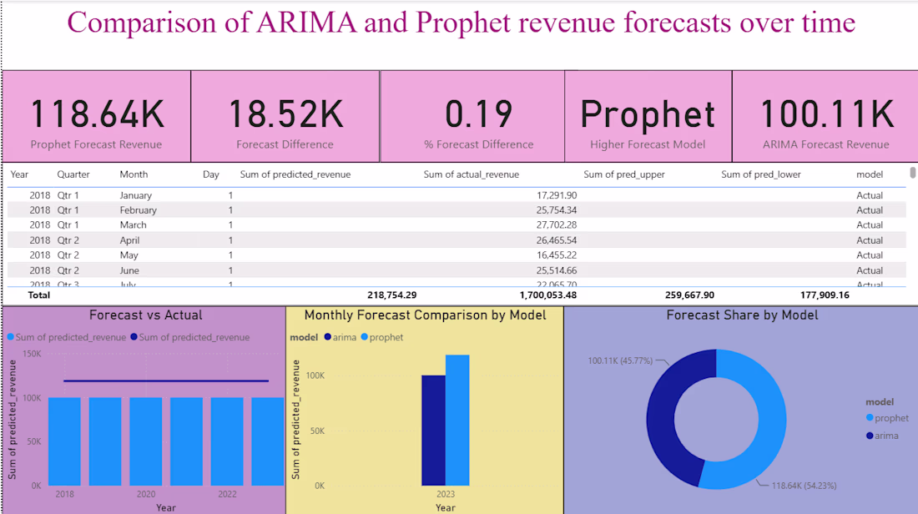Select the light blue prophet bar for 2023
The height and width of the screenshot is (514, 918).
457,421
